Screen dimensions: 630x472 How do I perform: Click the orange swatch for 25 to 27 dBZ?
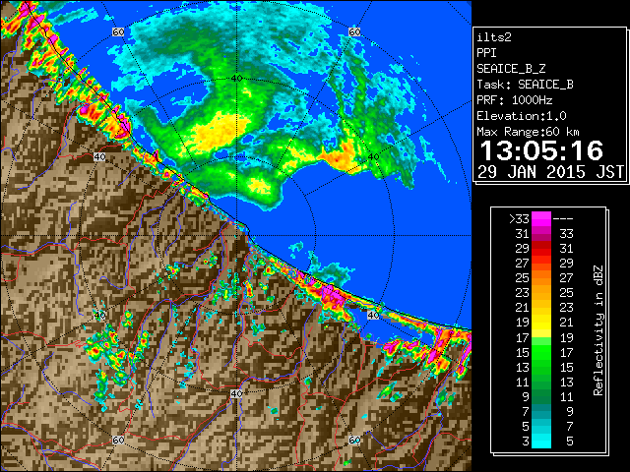click(541, 277)
